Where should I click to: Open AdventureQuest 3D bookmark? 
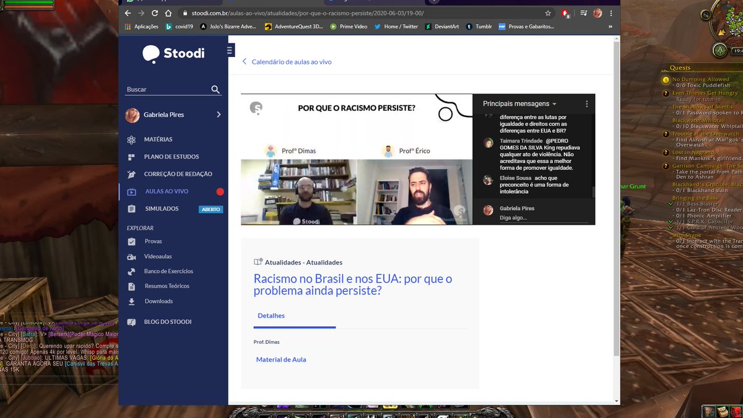click(293, 27)
